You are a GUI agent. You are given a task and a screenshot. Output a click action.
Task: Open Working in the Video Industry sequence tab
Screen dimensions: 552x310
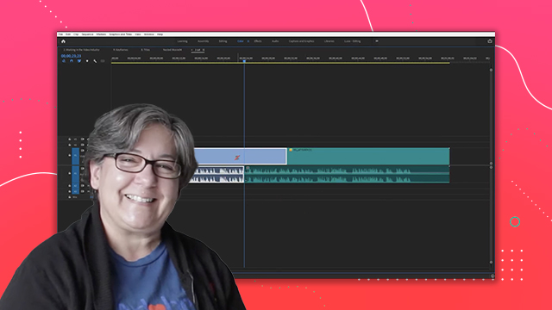[x=81, y=50]
